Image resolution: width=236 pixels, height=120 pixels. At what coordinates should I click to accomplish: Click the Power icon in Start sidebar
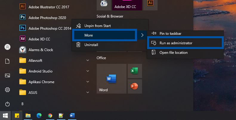(7, 104)
